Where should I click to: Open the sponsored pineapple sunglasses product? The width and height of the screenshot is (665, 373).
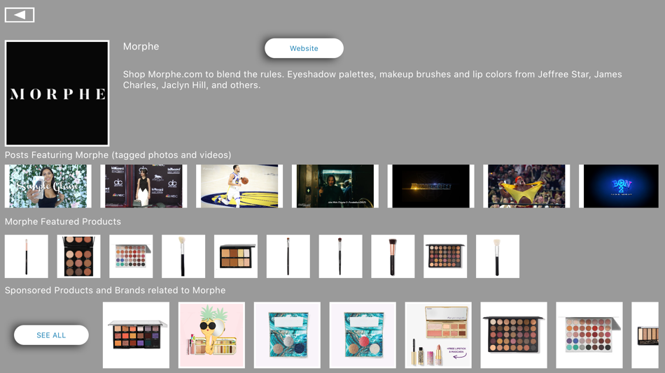click(211, 335)
